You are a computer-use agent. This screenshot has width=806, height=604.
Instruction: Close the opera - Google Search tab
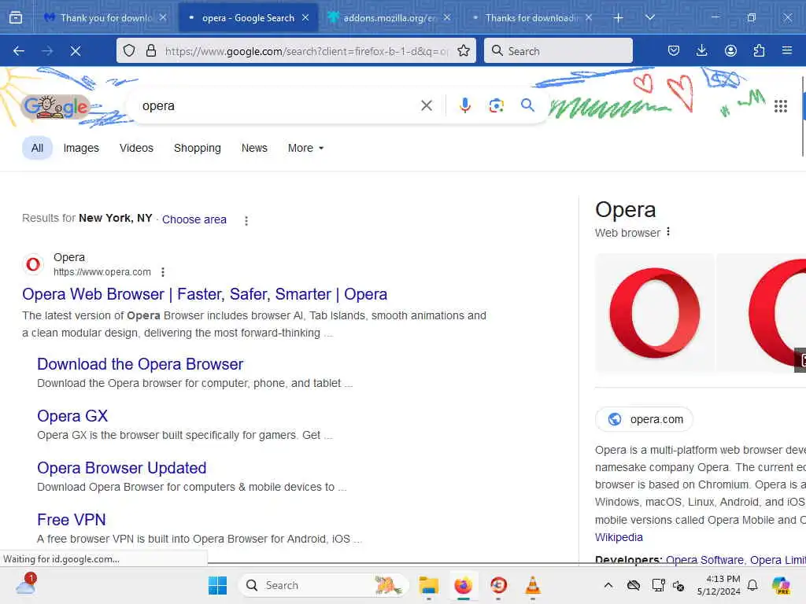click(x=305, y=18)
